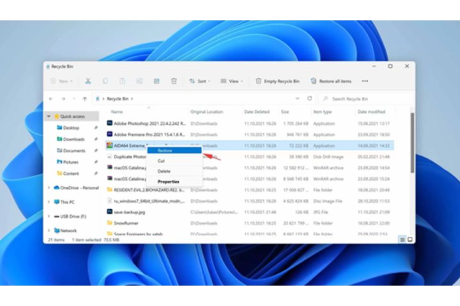Choose Delete in the context menu
Screen dimensions: 460x306
[x=174, y=171]
